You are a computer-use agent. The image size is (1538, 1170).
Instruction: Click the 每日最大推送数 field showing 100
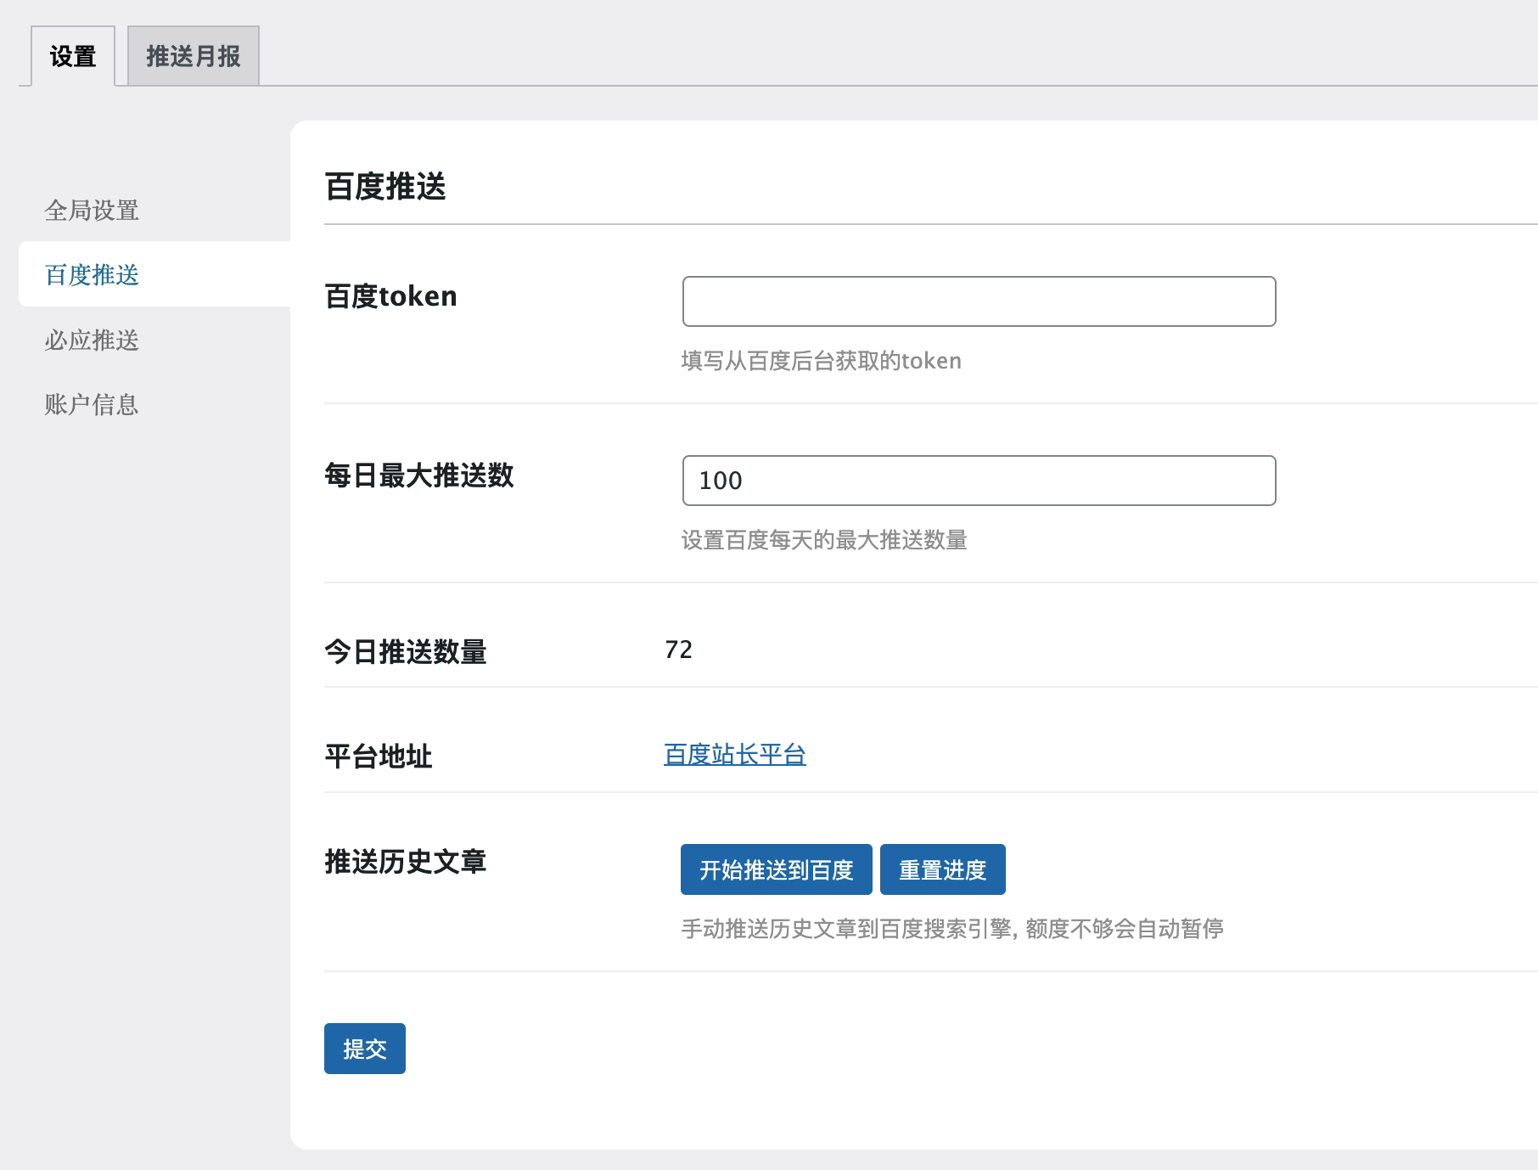pos(979,481)
